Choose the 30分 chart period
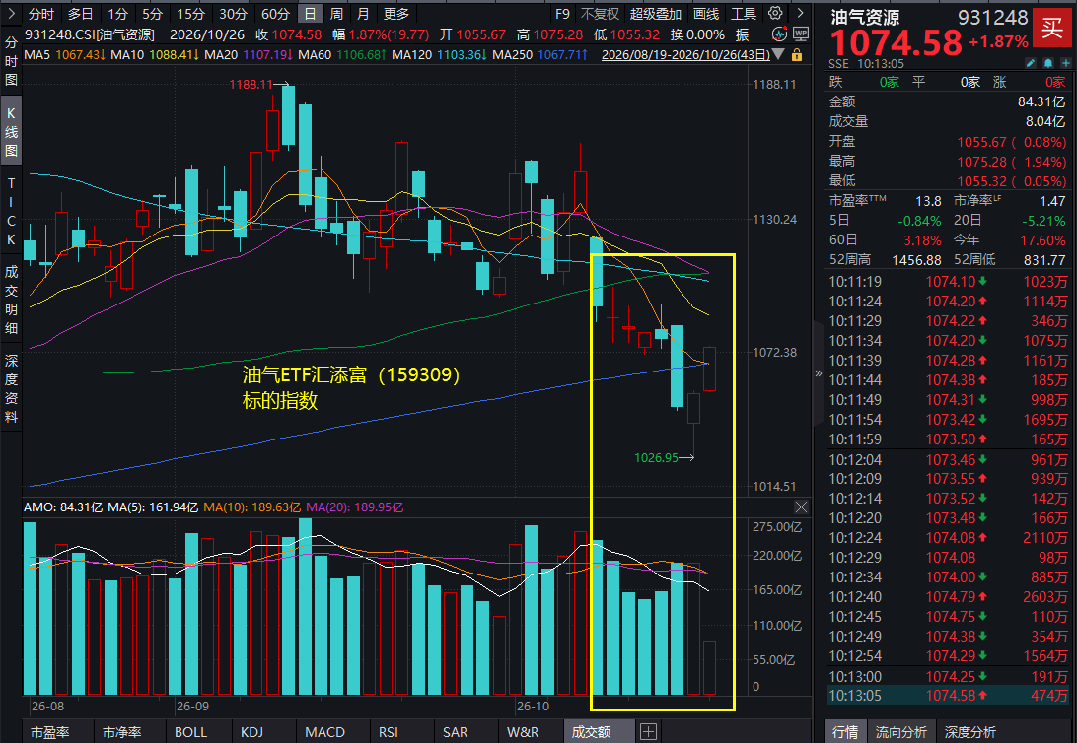The image size is (1077, 743). [233, 14]
